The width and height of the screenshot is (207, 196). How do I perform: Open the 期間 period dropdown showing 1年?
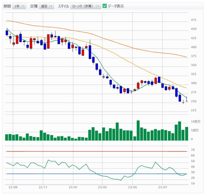pos(19,6)
